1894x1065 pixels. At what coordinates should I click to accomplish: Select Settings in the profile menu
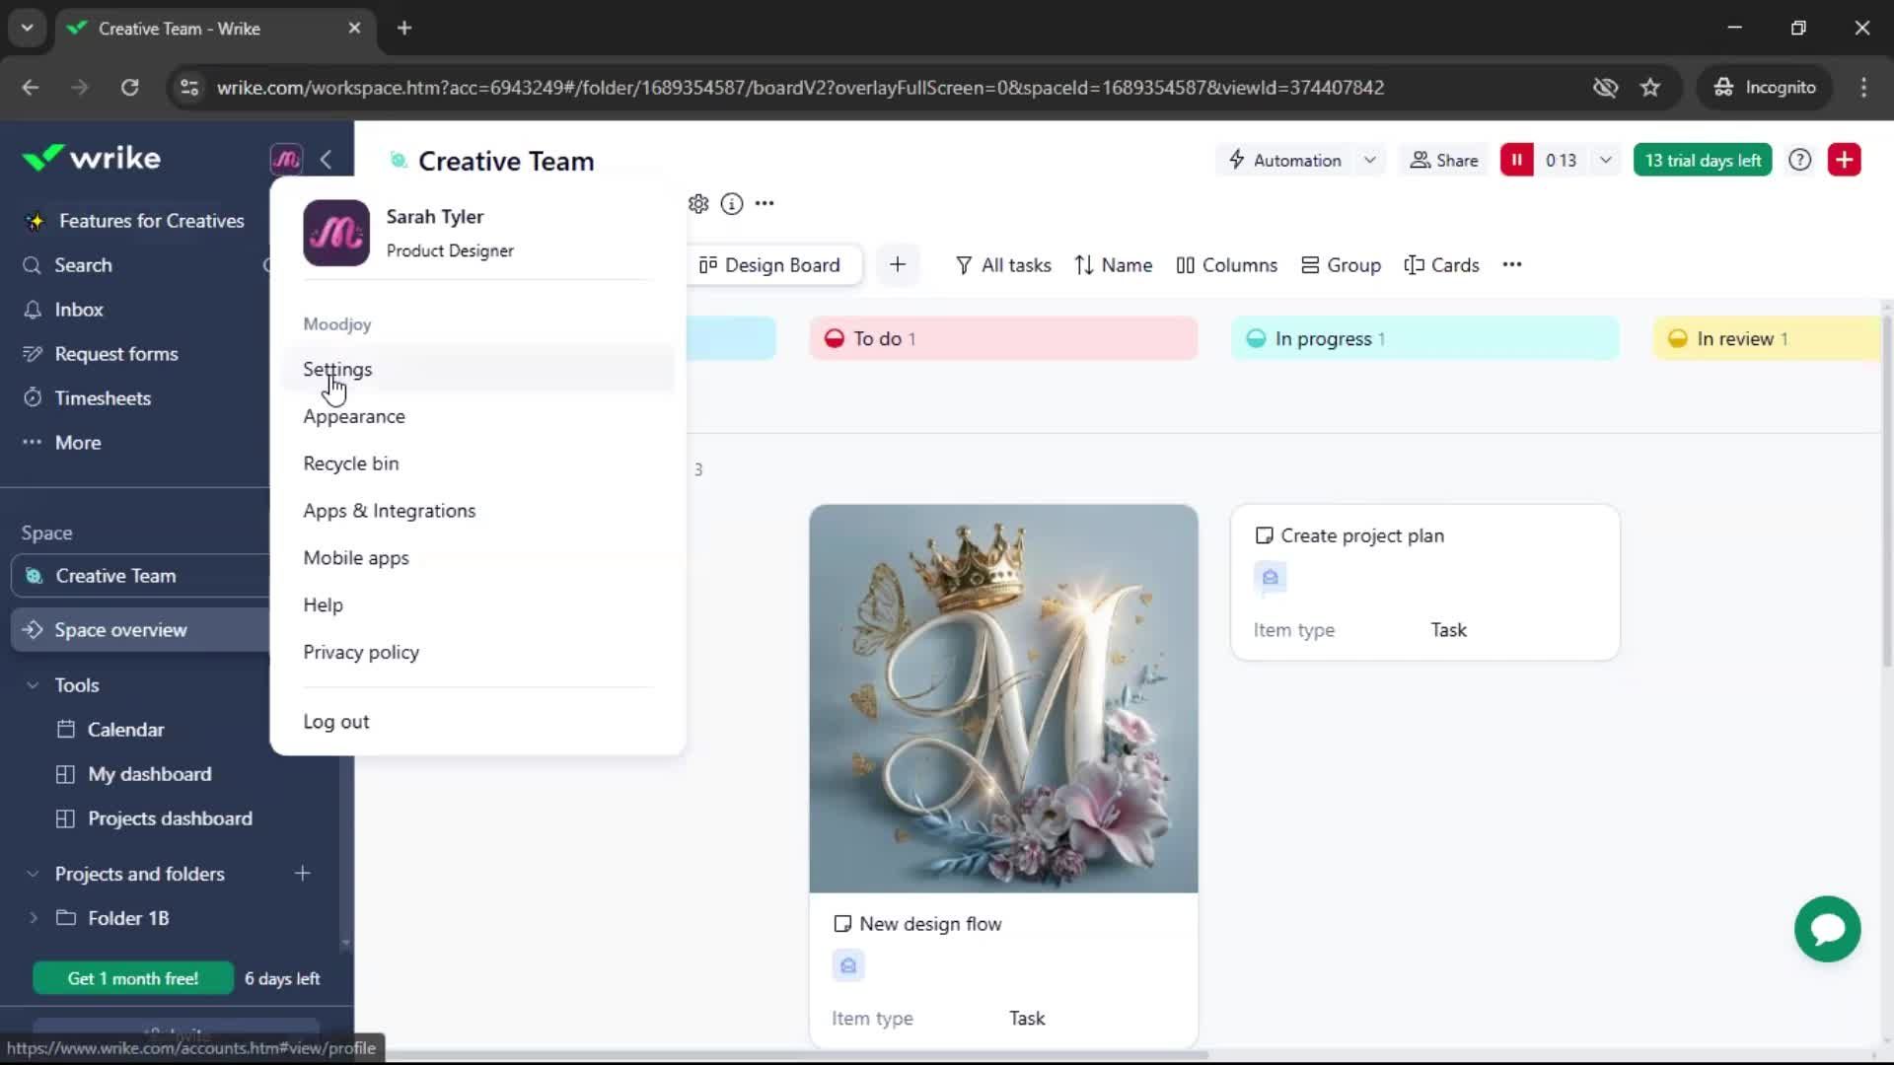click(x=478, y=369)
